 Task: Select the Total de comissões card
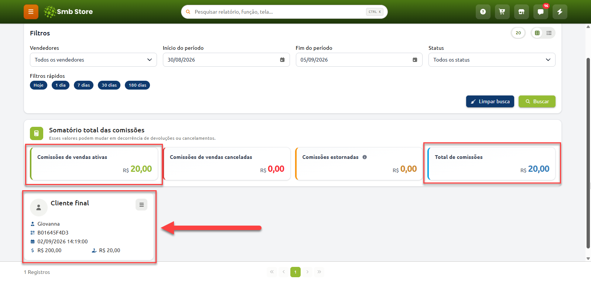492,164
